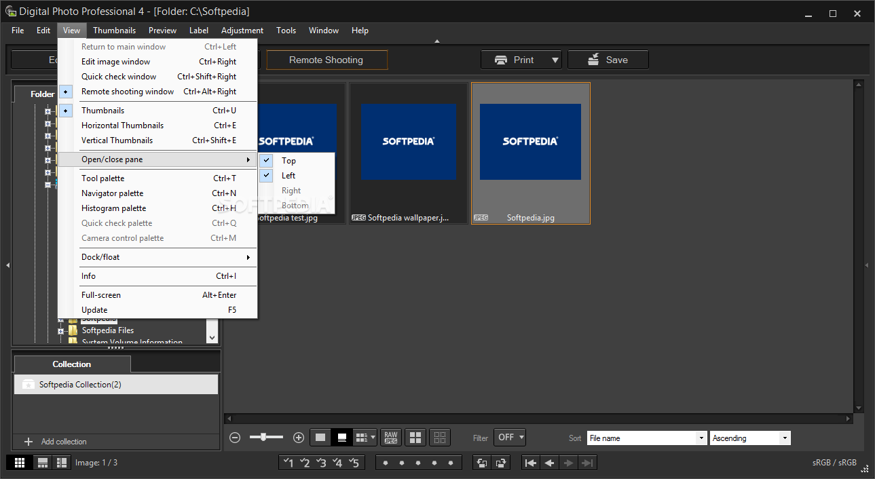Apply check mark 4 to image

coord(337,463)
